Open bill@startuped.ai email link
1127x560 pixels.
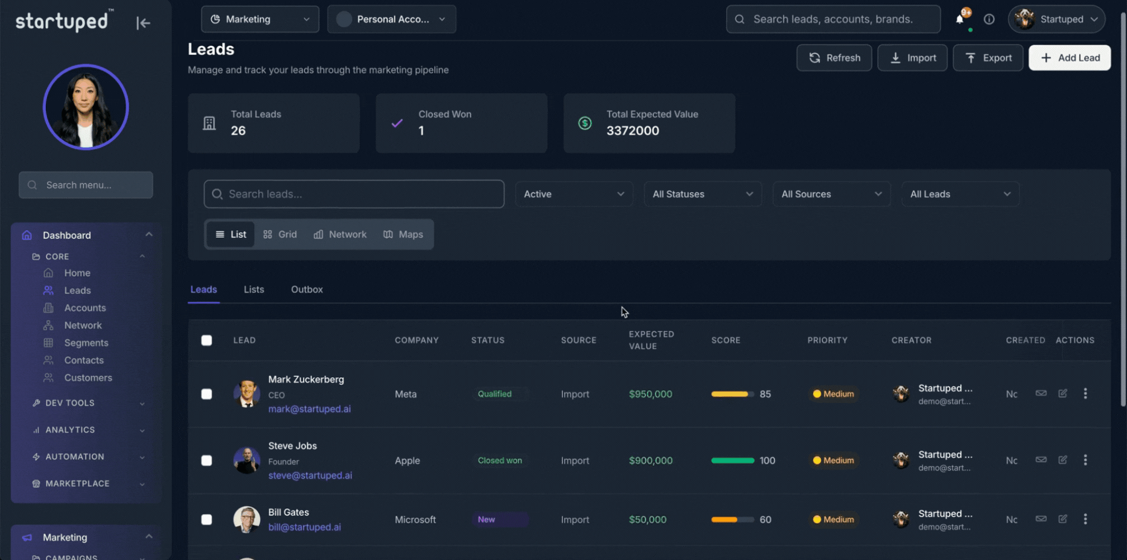[305, 527]
